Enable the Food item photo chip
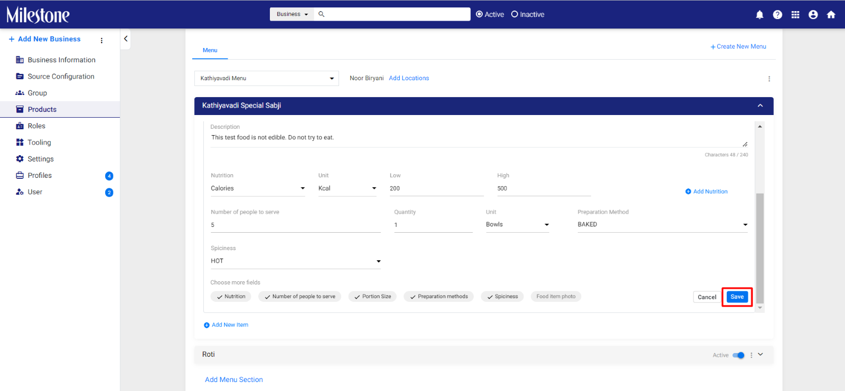The image size is (845, 391). tap(556, 297)
